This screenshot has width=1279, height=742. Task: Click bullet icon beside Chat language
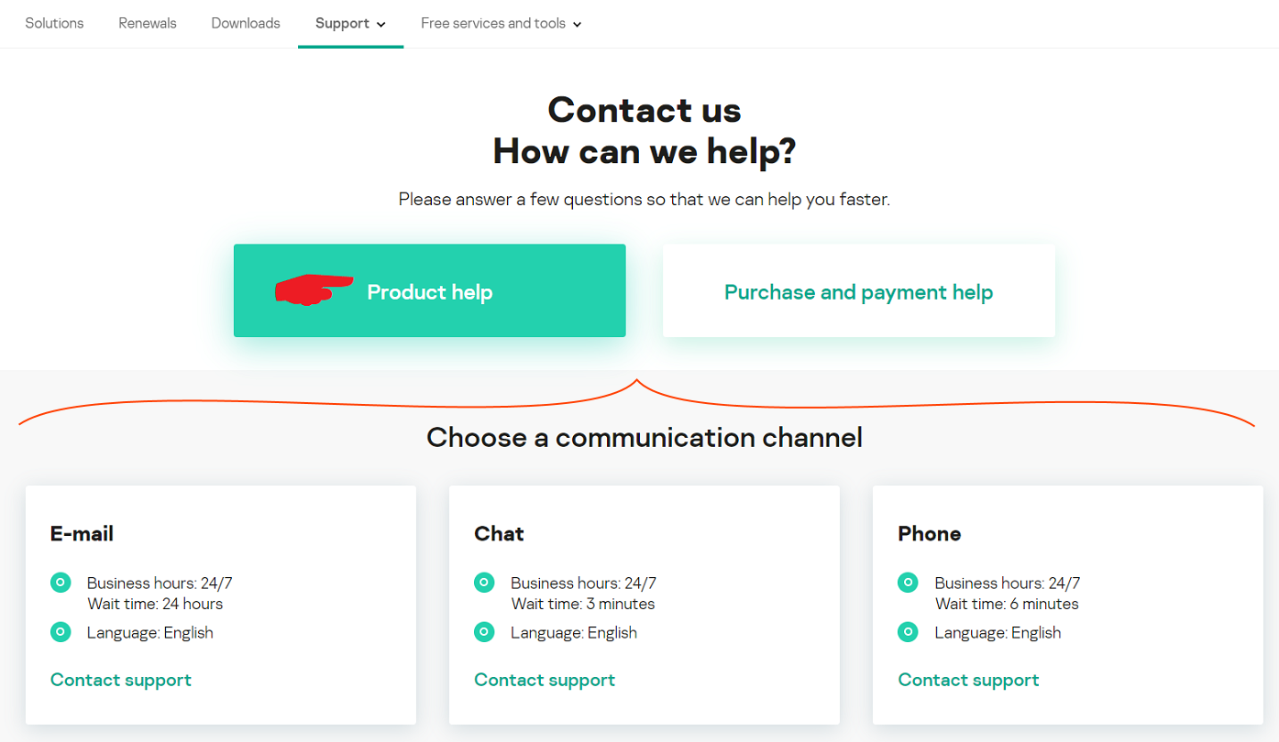point(484,631)
